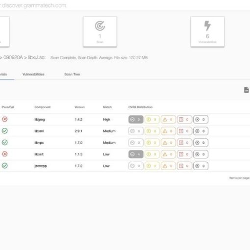Click libjpeg gray CVSS badge showing 2
Screen dimensions: 250x250
point(136,120)
